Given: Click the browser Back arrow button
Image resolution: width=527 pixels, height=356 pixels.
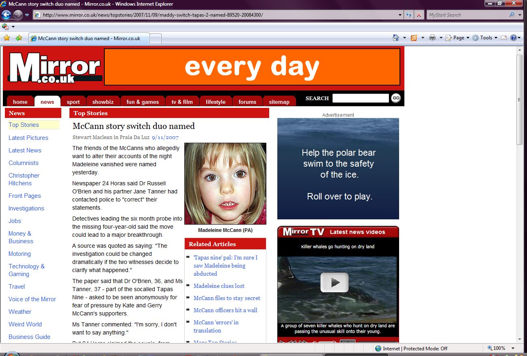Looking at the screenshot, I should [x=6, y=15].
